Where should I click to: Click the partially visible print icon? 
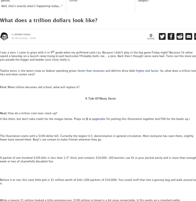click(x=195, y=36)
